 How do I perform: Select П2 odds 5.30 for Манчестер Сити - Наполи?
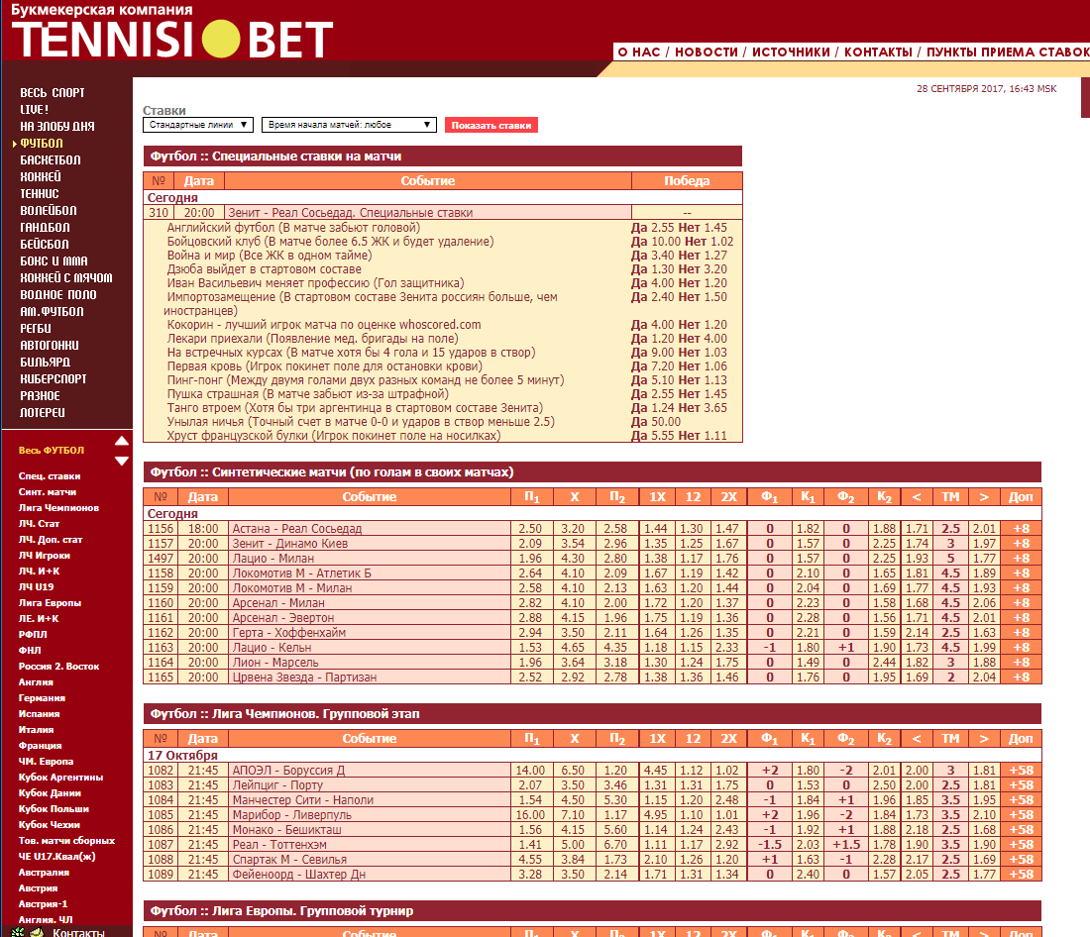coord(615,800)
